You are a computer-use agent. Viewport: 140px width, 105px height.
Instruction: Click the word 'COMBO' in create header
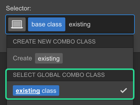point(64,41)
